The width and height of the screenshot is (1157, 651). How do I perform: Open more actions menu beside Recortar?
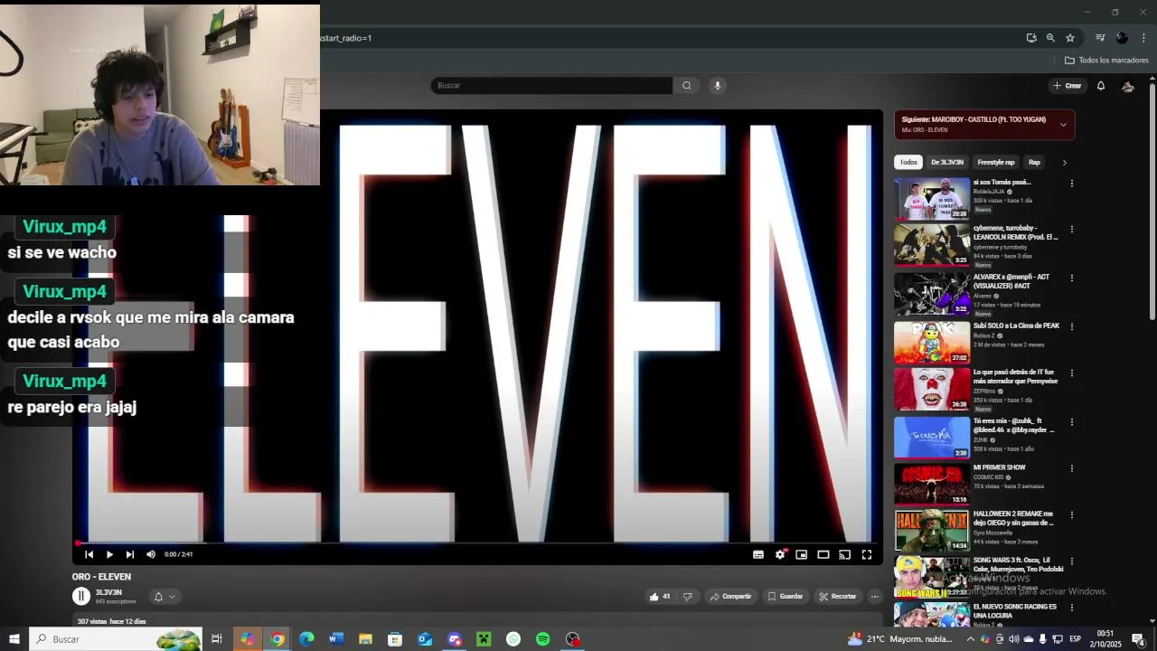coord(874,596)
